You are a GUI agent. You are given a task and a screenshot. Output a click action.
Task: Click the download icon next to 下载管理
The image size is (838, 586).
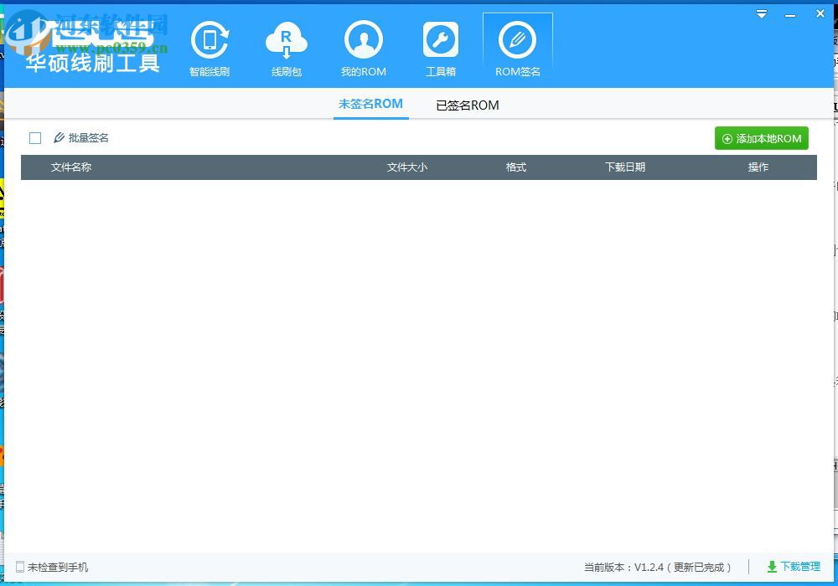click(772, 567)
